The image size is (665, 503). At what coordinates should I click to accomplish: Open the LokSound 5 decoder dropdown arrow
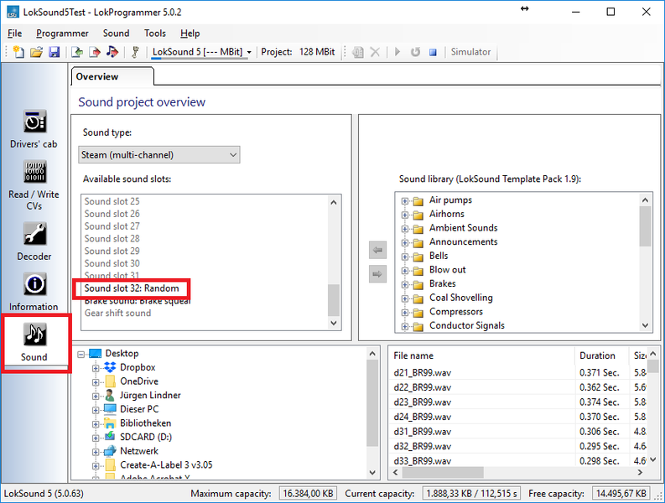tap(249, 52)
